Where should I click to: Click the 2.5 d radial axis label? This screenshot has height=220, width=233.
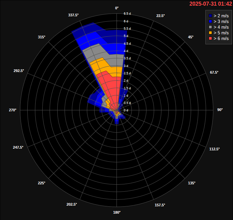tap(127, 73)
